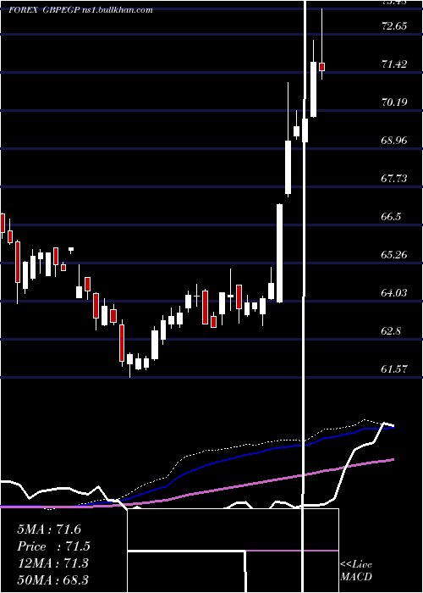Click the 50MA : 68.3 readout
The image size is (423, 593).
52,579
